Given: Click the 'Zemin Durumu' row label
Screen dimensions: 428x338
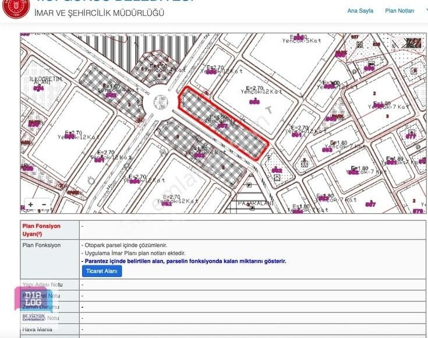Looking at the screenshot, I should coord(41,307).
